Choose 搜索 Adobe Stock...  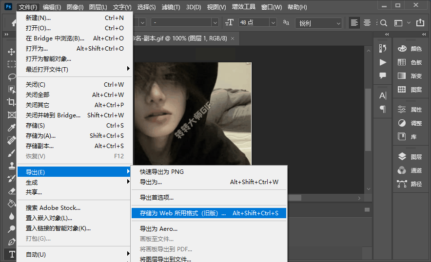coord(74,208)
